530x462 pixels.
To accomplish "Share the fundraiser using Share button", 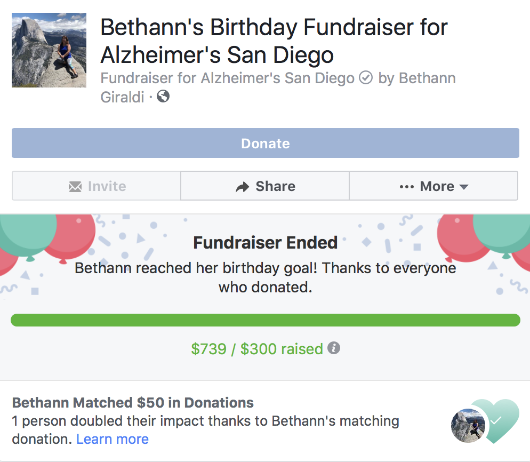I will tap(265, 186).
